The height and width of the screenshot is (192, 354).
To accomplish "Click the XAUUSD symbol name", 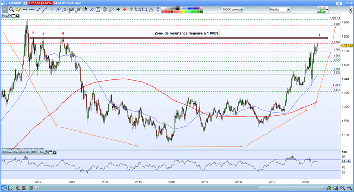I will pyautogui.click(x=15, y=3).
